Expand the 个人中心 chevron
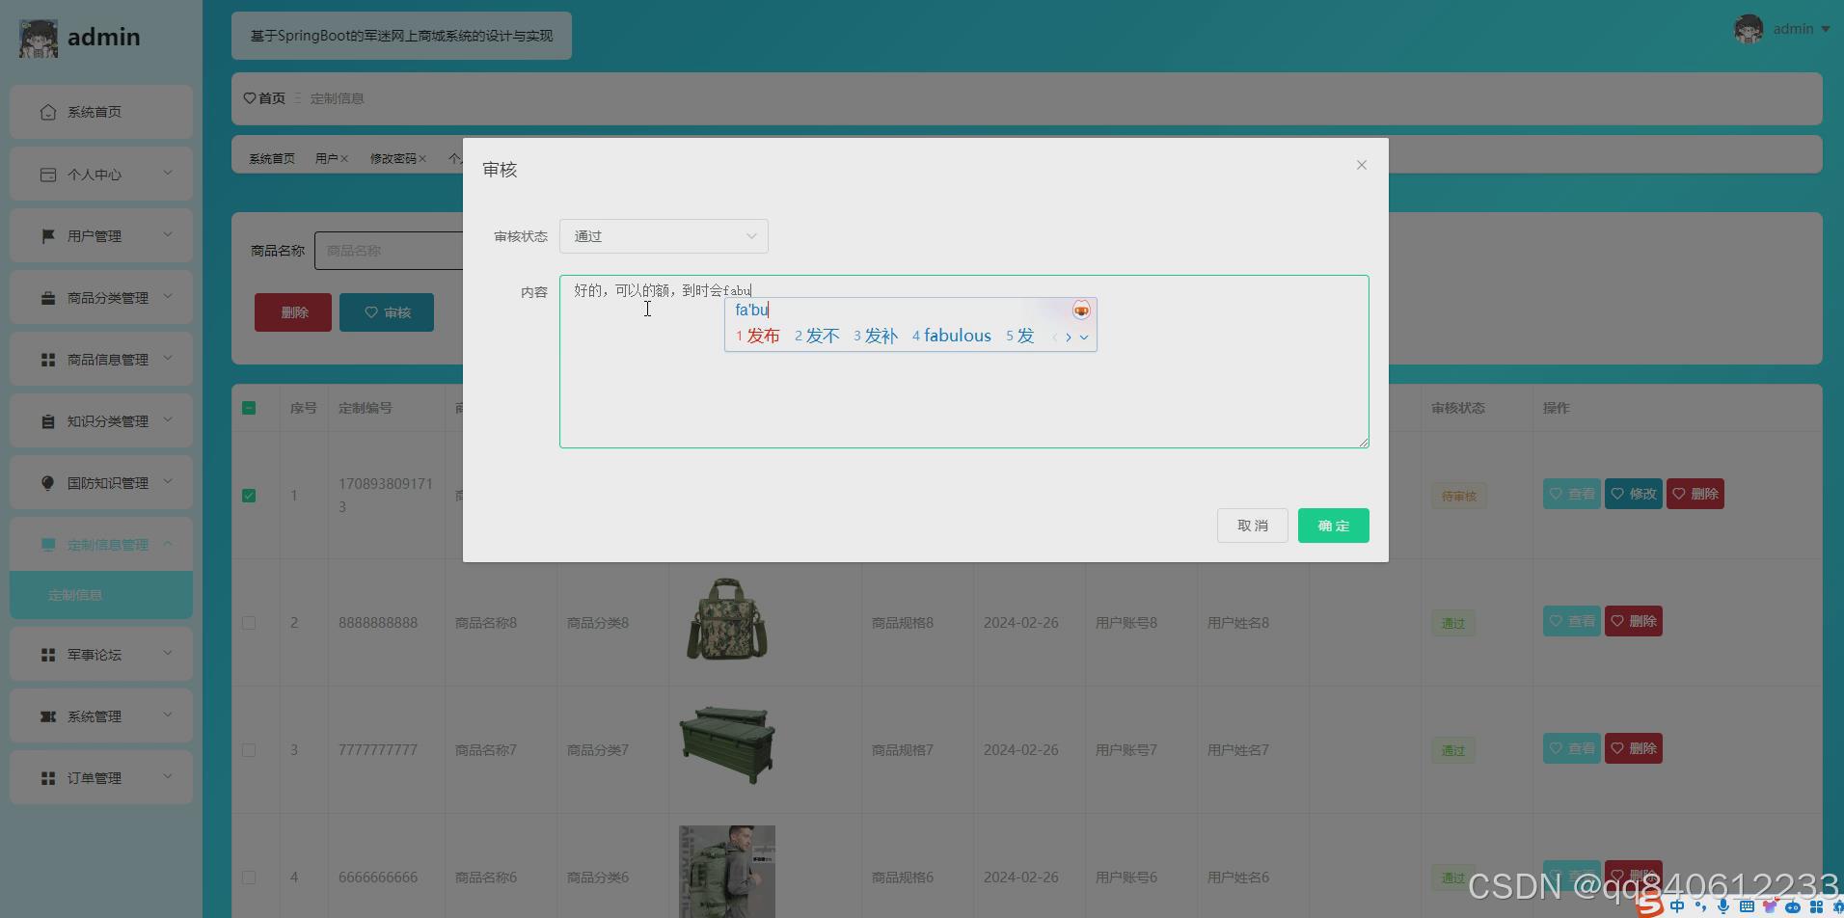 point(168,174)
